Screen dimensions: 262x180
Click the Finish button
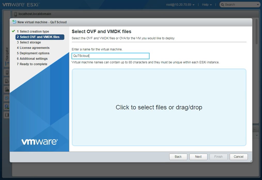pos(218,157)
